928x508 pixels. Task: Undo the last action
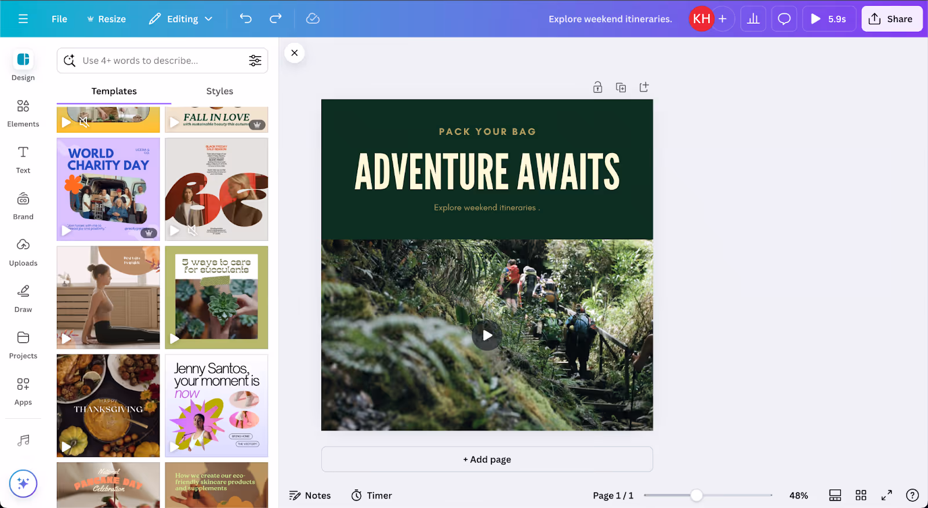point(246,19)
